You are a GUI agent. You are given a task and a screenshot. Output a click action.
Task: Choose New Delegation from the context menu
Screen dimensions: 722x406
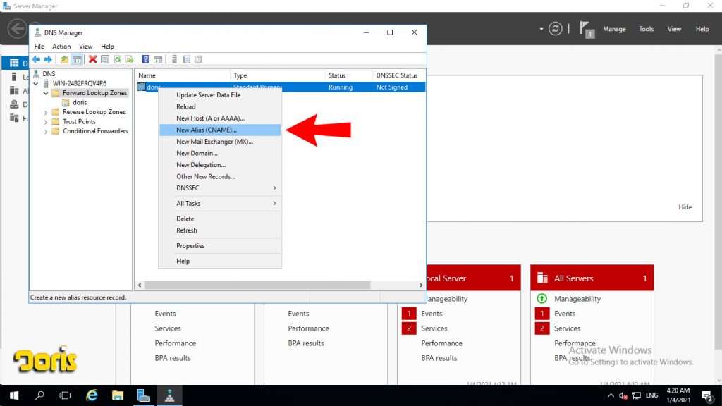coord(220,165)
